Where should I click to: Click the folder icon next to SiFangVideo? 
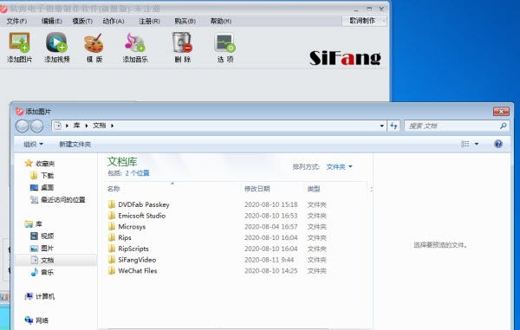[x=112, y=260]
